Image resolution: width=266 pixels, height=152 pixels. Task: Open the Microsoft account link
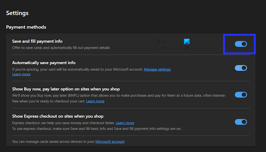(x=110, y=141)
